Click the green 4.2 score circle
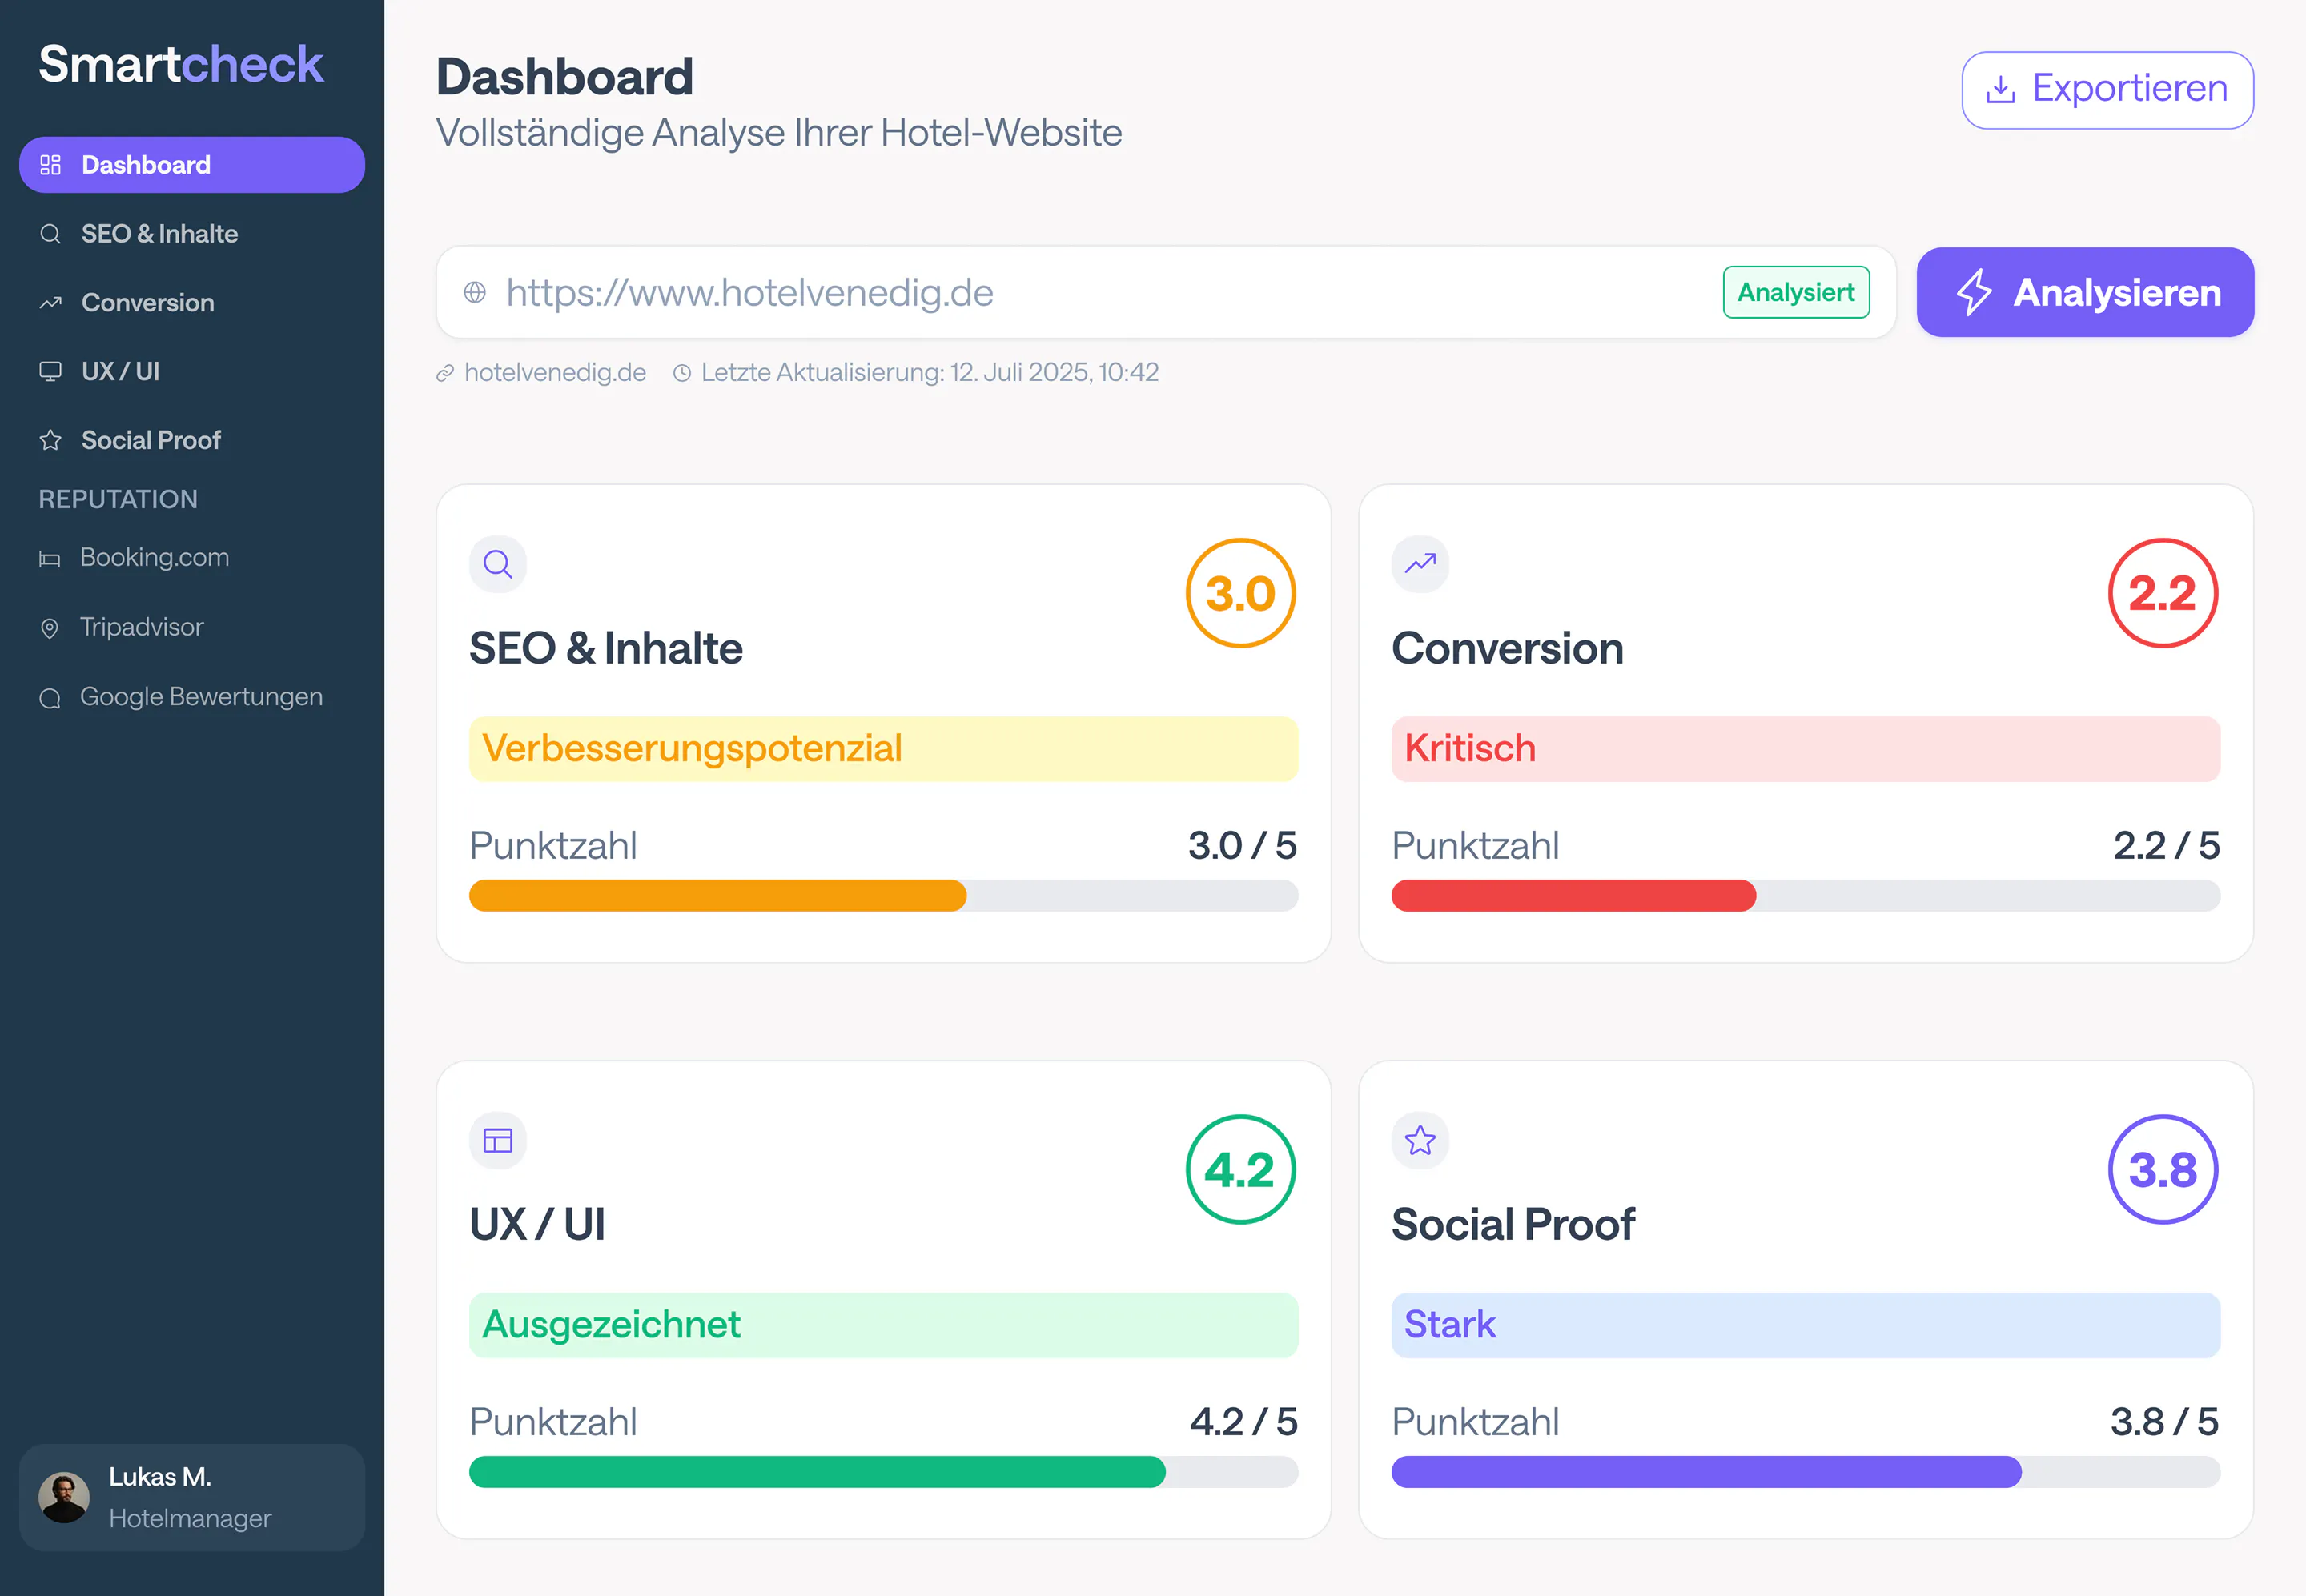Viewport: 2306px width, 1596px height. (x=1240, y=1169)
